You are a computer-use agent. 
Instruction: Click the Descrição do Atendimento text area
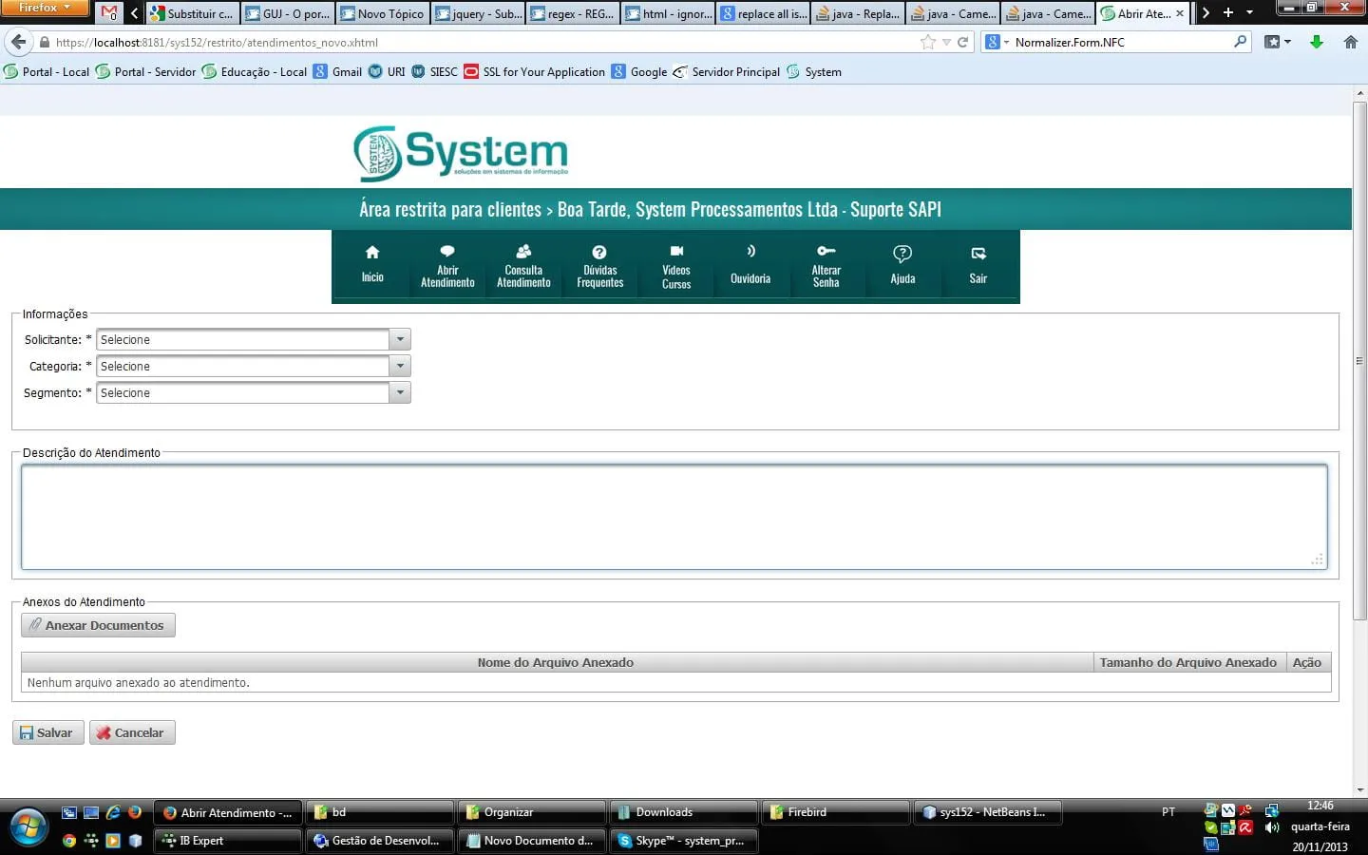(x=674, y=517)
